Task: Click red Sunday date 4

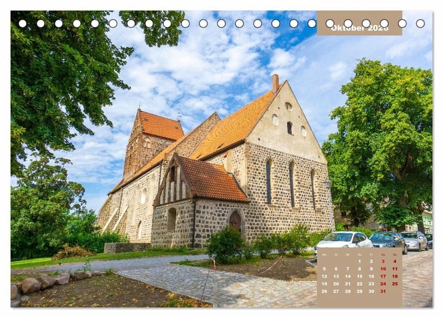Action: pyautogui.click(x=395, y=261)
